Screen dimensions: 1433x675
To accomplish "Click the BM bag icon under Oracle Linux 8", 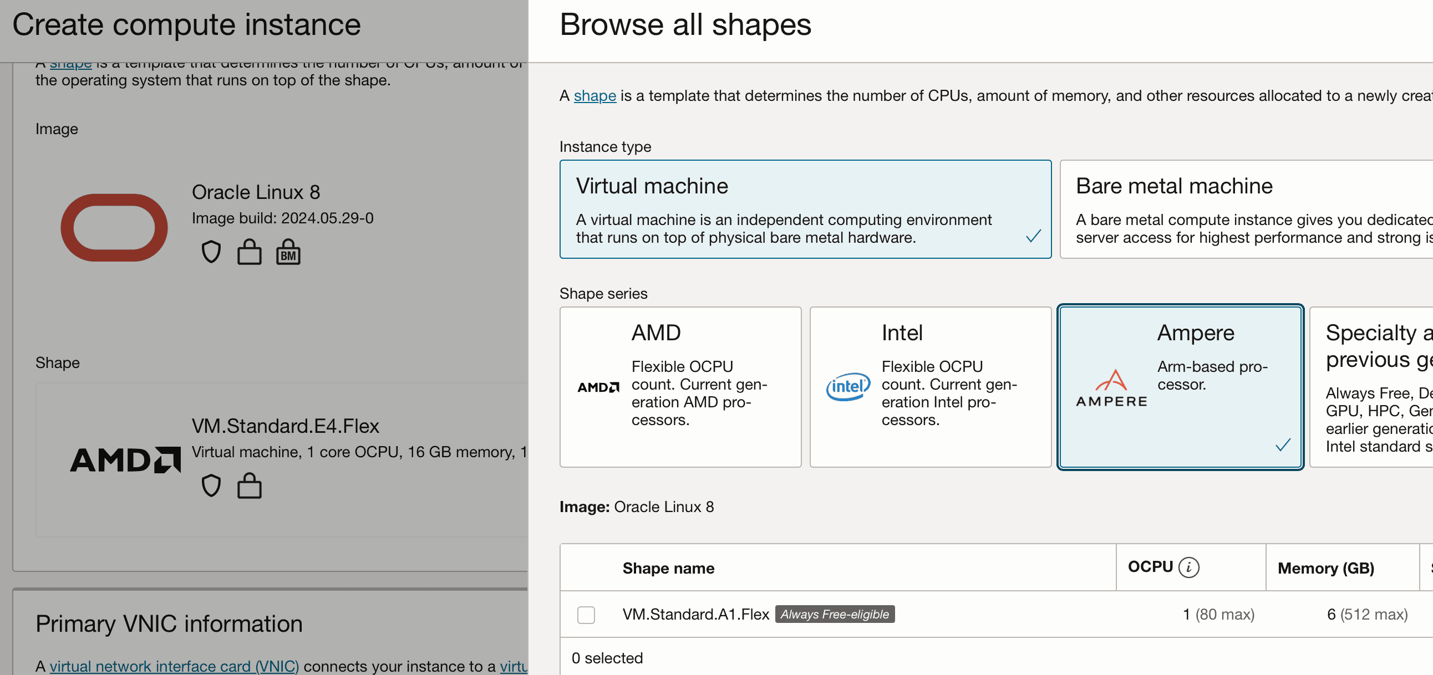I will coord(288,252).
